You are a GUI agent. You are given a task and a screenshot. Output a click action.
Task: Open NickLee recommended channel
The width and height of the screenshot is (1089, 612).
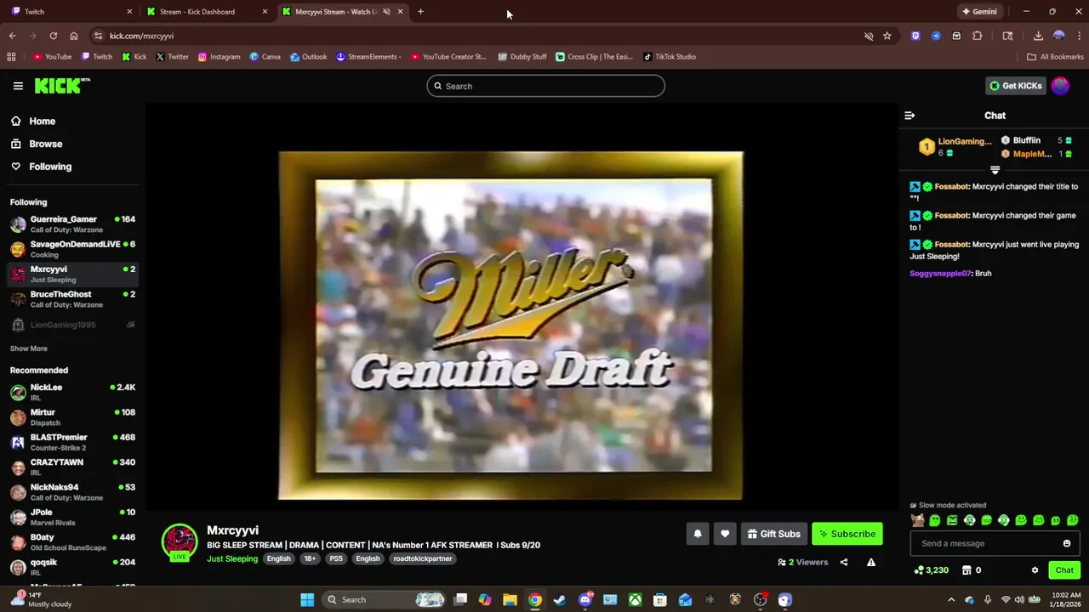click(x=72, y=392)
